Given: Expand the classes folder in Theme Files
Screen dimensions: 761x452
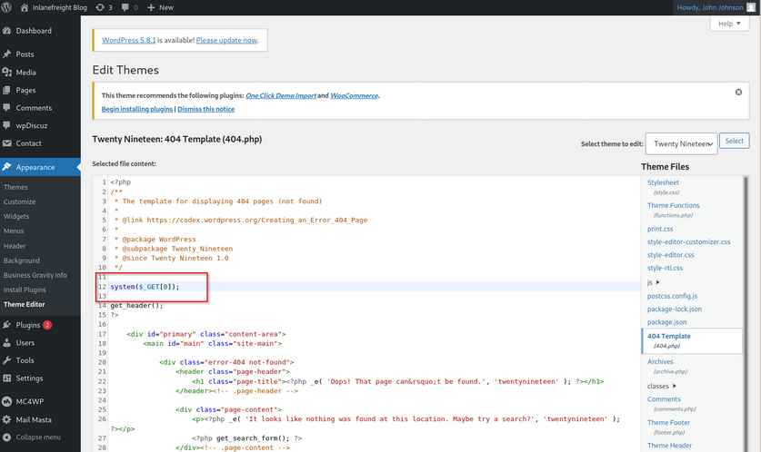Looking at the screenshot, I should pyautogui.click(x=662, y=386).
